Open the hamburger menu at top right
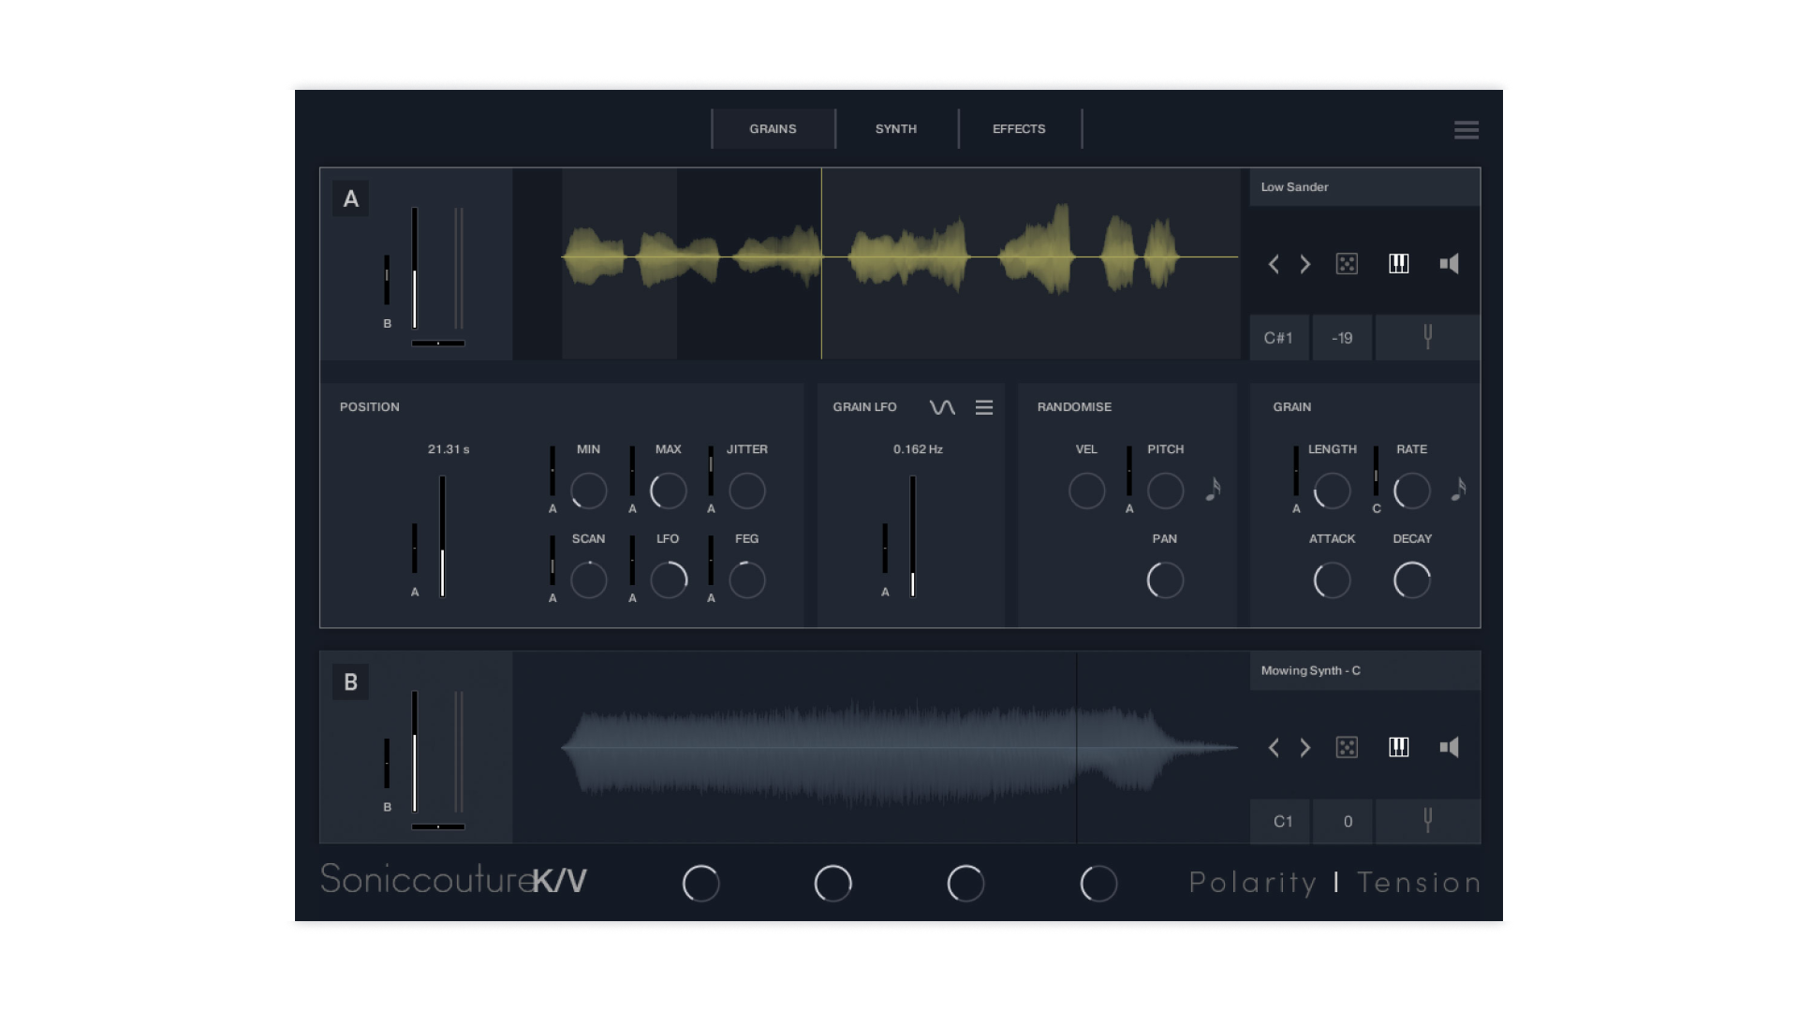Image resolution: width=1798 pixels, height=1011 pixels. (x=1466, y=130)
